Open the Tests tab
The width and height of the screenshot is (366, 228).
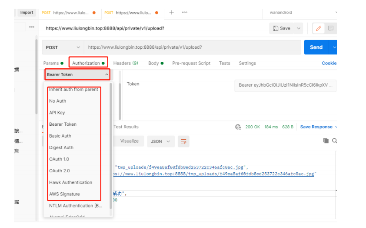point(225,63)
